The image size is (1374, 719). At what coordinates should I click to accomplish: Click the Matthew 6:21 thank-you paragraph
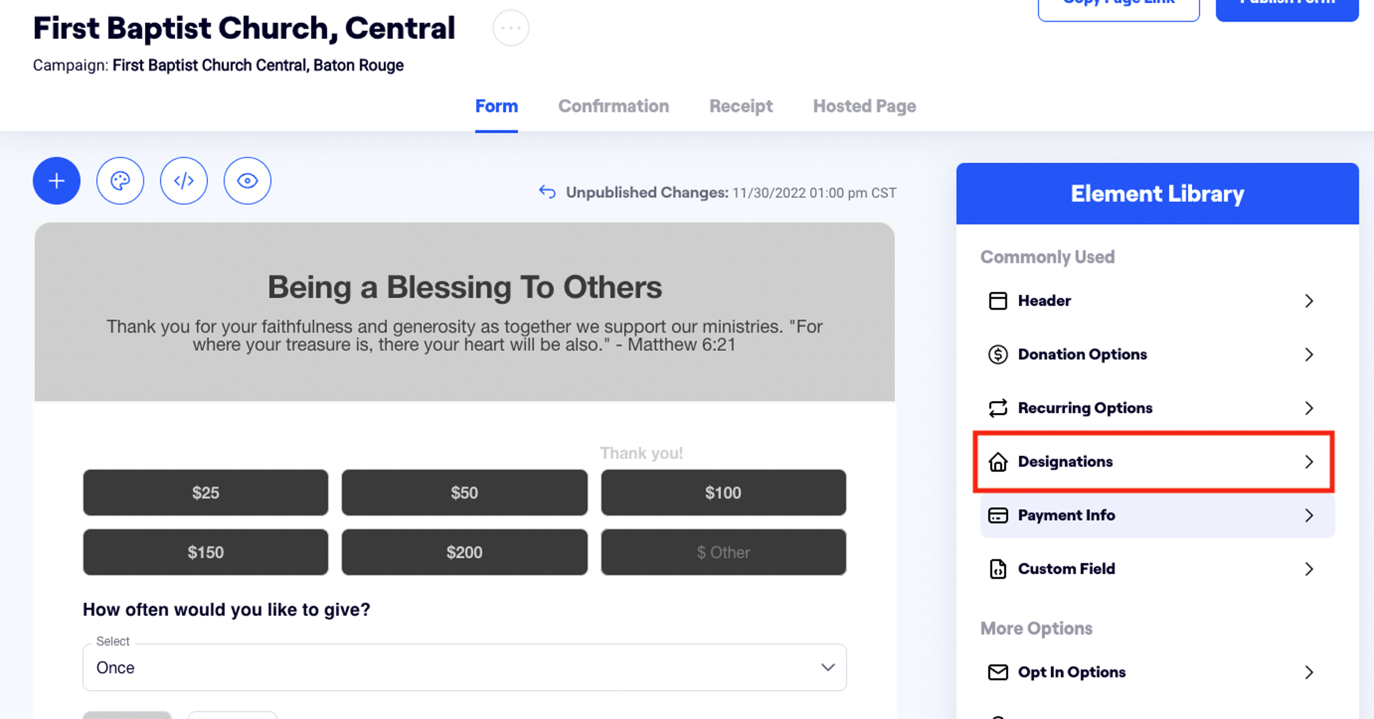465,336
